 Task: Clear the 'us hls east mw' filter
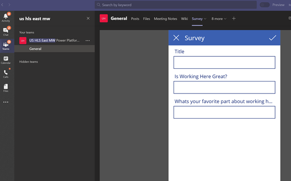click(x=88, y=18)
